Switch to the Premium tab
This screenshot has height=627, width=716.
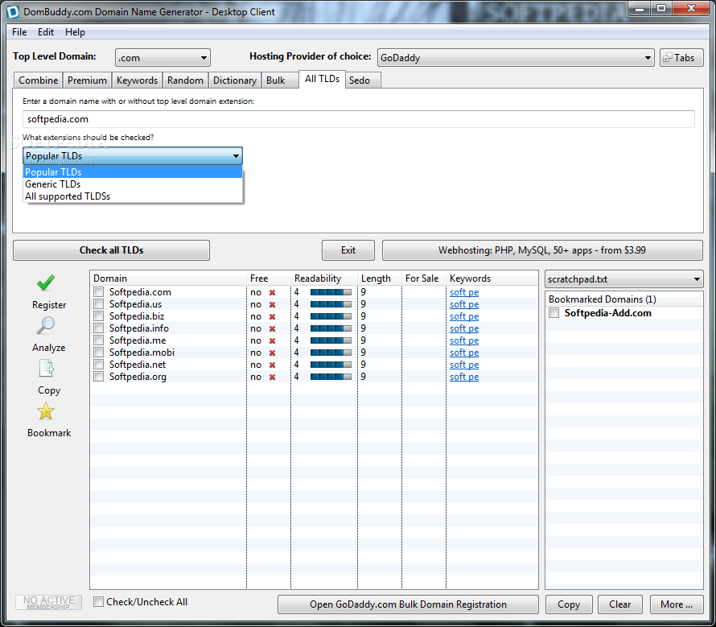(x=87, y=80)
